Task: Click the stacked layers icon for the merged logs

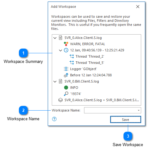Action: tap(61, 100)
